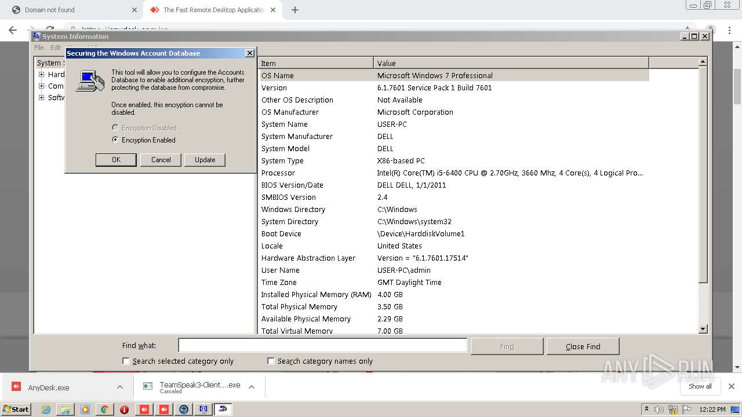Select the BIOS Version/Date row

pyautogui.click(x=453, y=185)
